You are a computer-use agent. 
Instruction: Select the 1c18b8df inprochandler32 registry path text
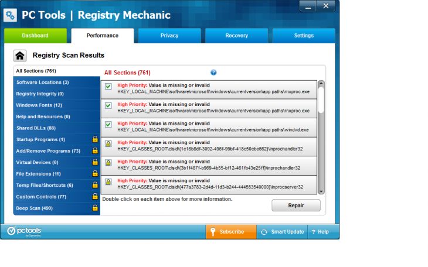tap(210, 149)
